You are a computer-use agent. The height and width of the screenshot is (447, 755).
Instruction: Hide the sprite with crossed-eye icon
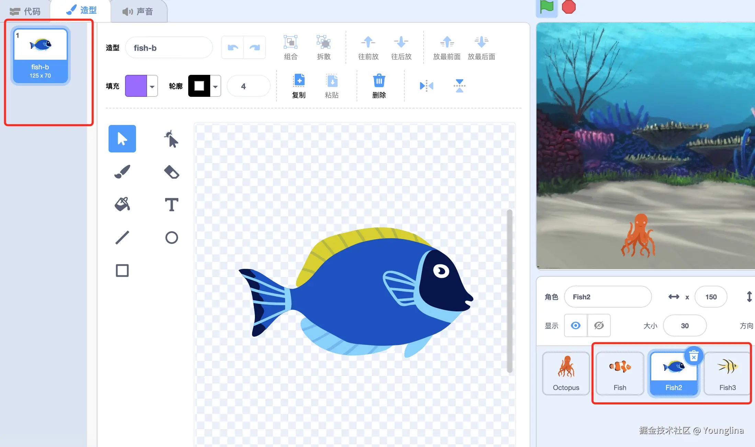pyautogui.click(x=599, y=325)
